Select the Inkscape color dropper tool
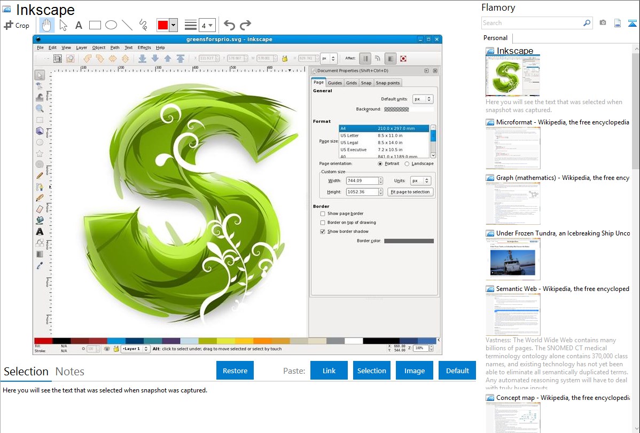The height and width of the screenshot is (433, 640). 40,266
